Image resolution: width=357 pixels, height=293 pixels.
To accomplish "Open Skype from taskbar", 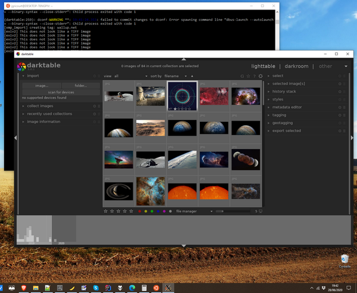I will [96, 288].
